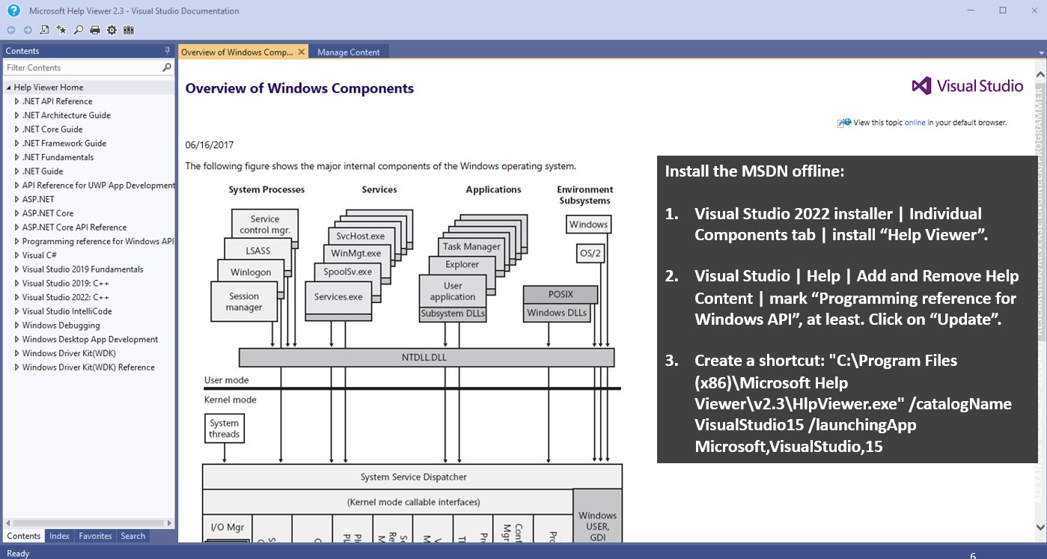The width and height of the screenshot is (1047, 559).
Task: Click the Contents horizontal scrollbar right arrow
Action: point(169,524)
